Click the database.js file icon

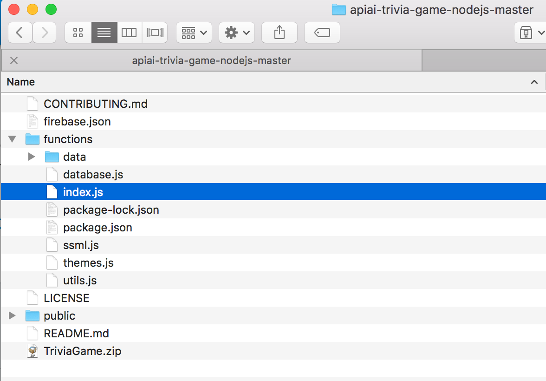[52, 174]
